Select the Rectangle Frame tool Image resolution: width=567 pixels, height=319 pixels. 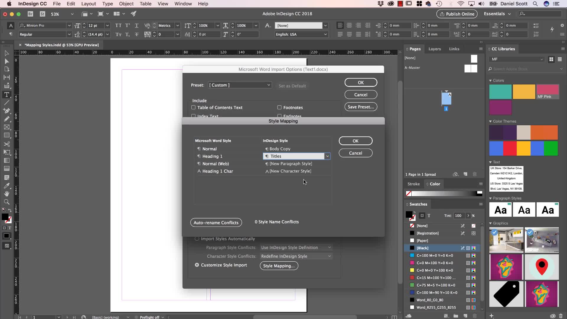tap(6, 127)
